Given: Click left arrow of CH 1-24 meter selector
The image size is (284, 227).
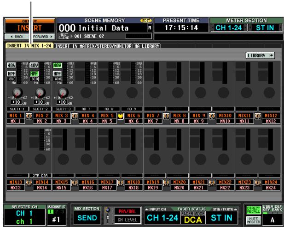Looking at the screenshot, I should [213, 28].
